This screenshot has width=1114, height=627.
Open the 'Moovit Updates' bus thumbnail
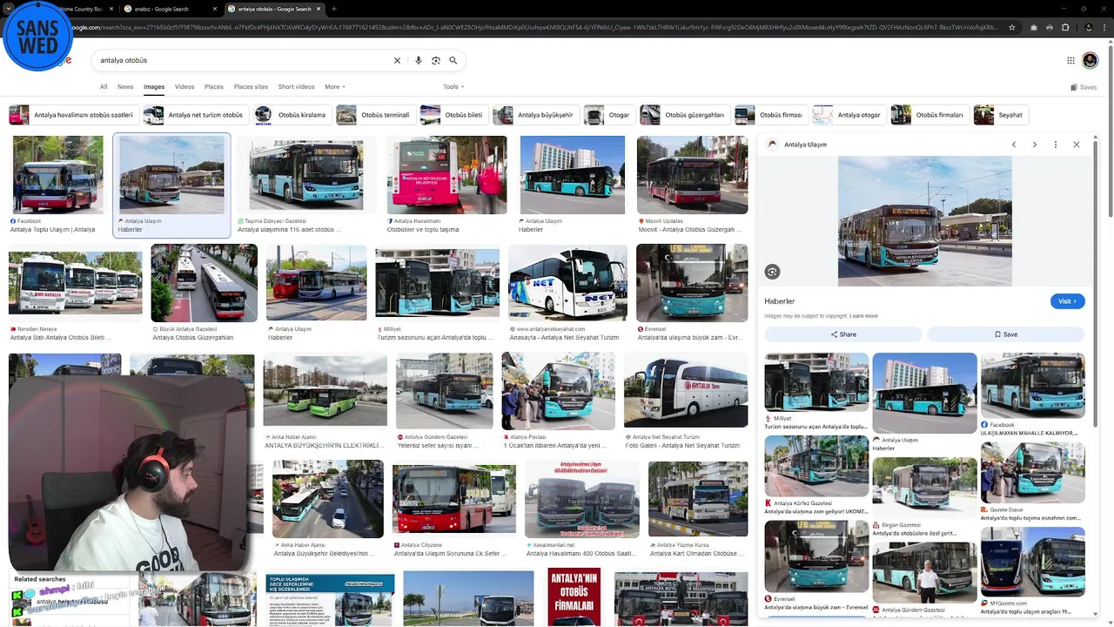[692, 174]
